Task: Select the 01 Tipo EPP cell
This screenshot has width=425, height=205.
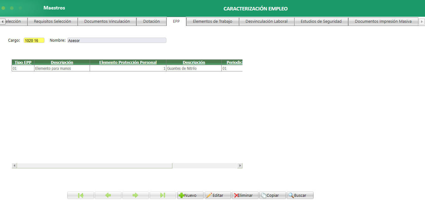Action: pyautogui.click(x=23, y=68)
